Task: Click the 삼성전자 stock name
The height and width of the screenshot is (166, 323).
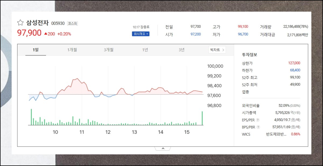Action: click(x=37, y=23)
